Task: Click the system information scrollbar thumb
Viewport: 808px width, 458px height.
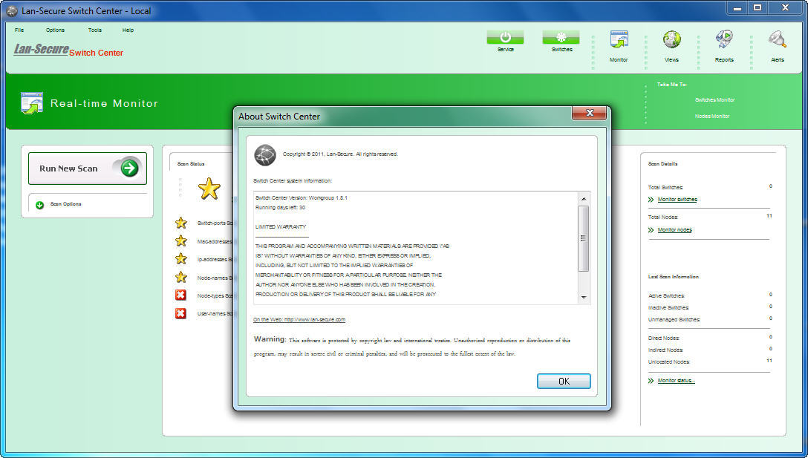Action: pyautogui.click(x=583, y=238)
